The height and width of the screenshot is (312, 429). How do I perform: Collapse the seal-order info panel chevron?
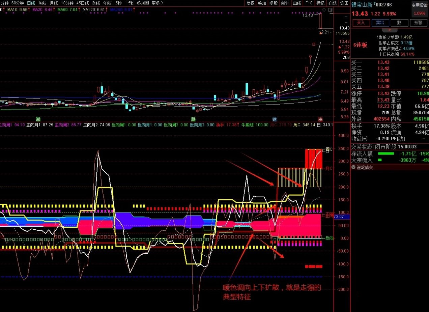click(390, 30)
